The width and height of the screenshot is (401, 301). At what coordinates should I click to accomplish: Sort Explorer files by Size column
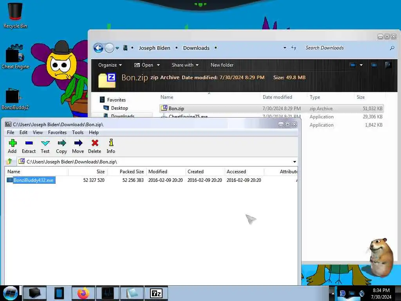tap(361, 97)
